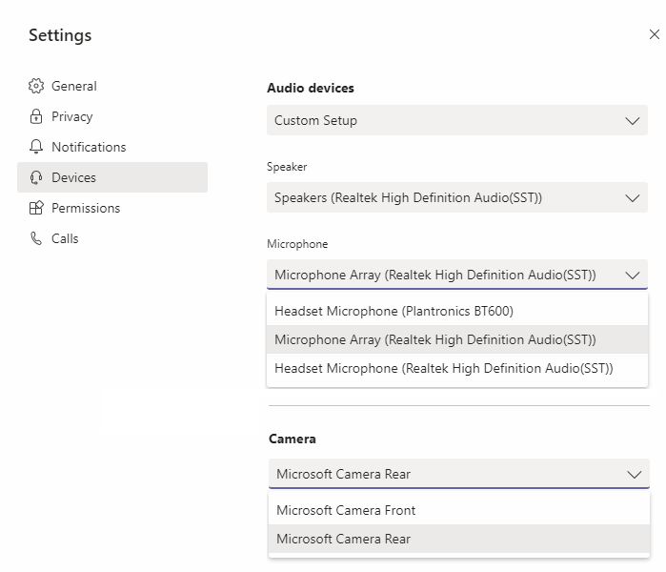Click the Calls phone icon
This screenshot has height=572, width=666.
click(36, 238)
